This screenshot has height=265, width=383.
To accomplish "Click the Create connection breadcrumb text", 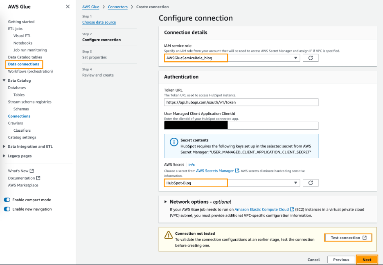I will click(152, 7).
